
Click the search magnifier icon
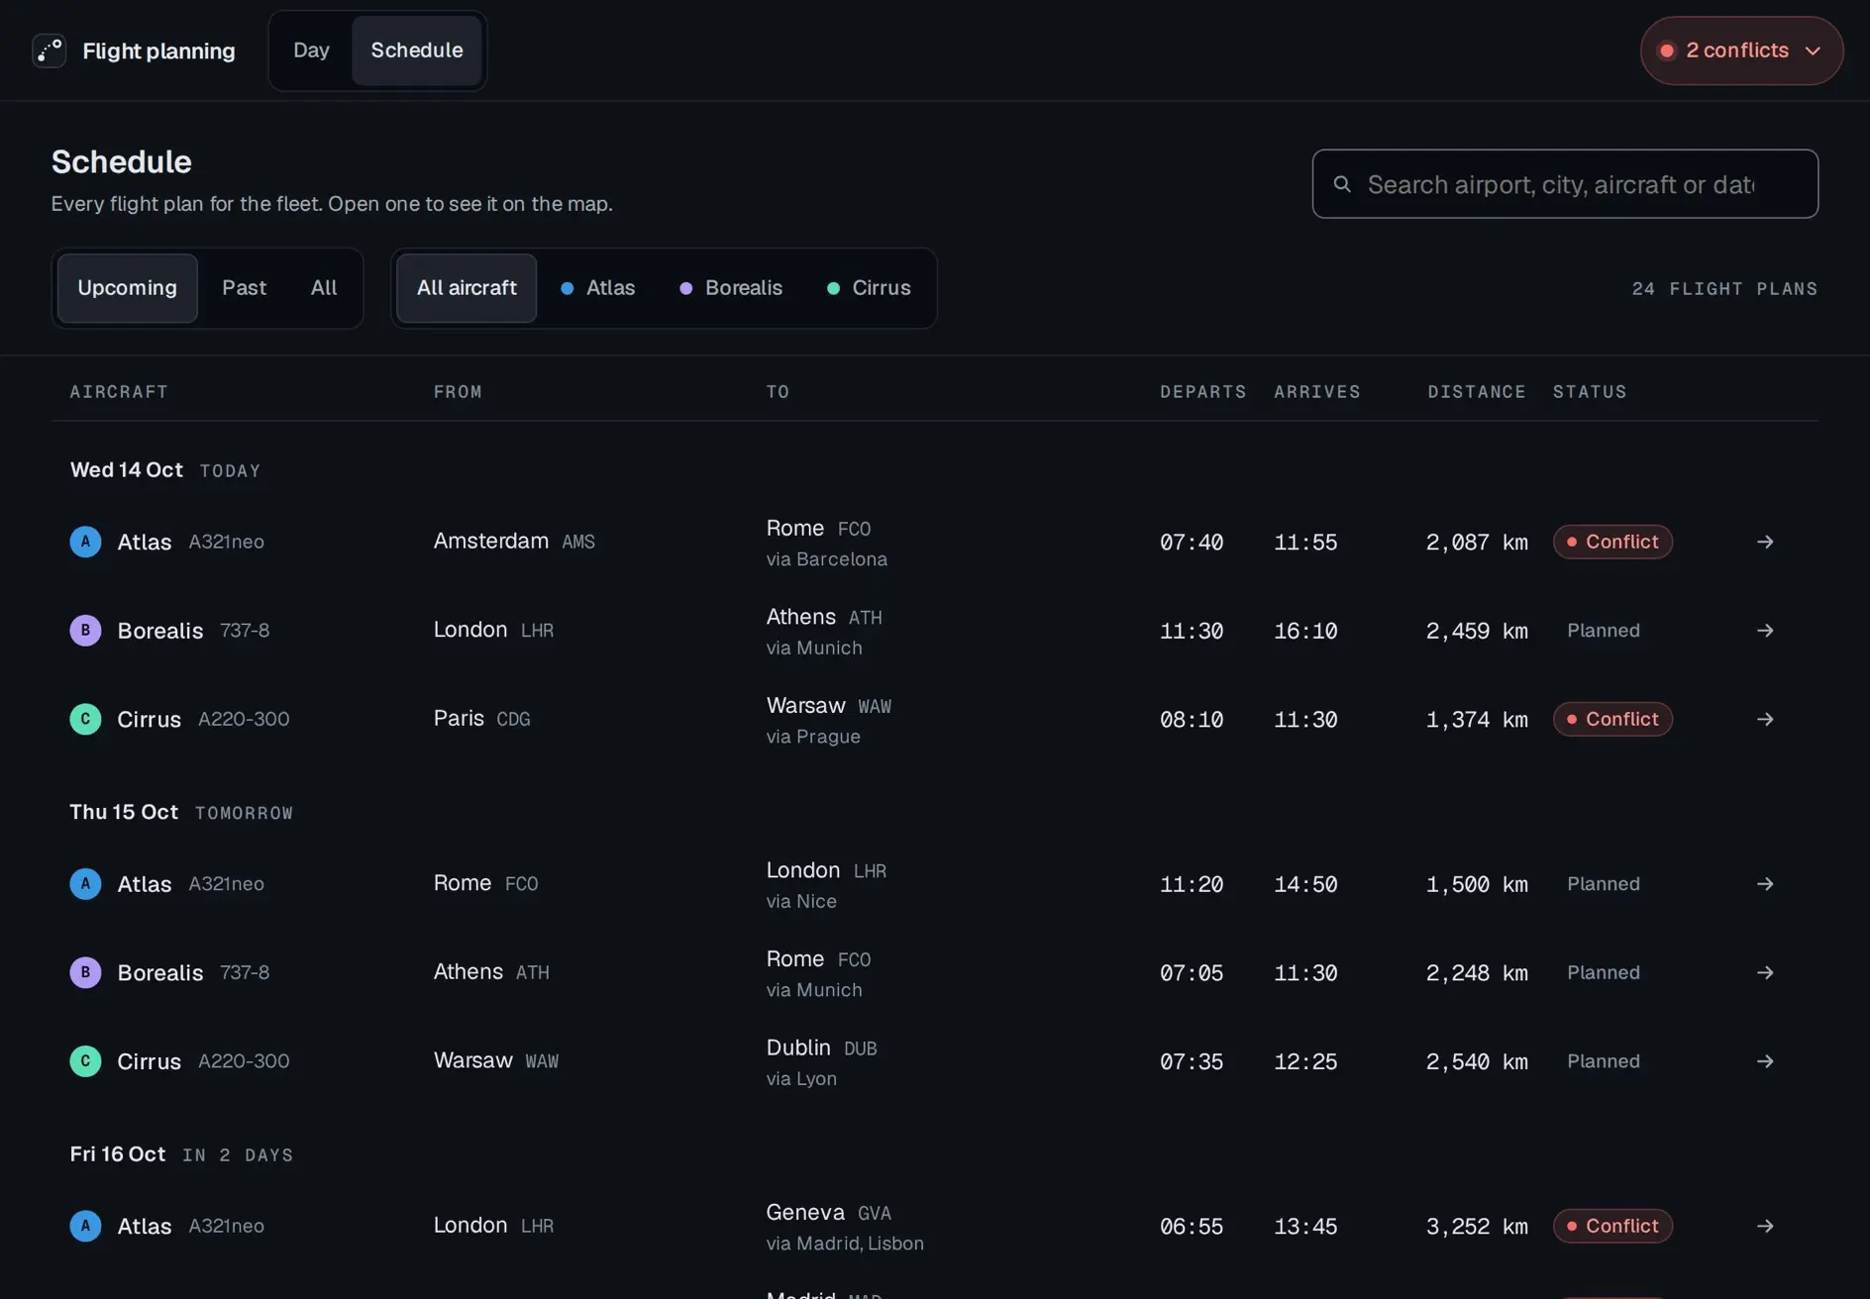tap(1342, 184)
